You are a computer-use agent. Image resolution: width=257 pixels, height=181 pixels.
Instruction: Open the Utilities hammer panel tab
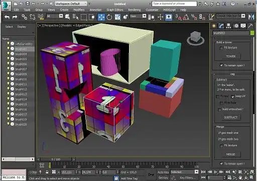pyautogui.click(x=250, y=26)
